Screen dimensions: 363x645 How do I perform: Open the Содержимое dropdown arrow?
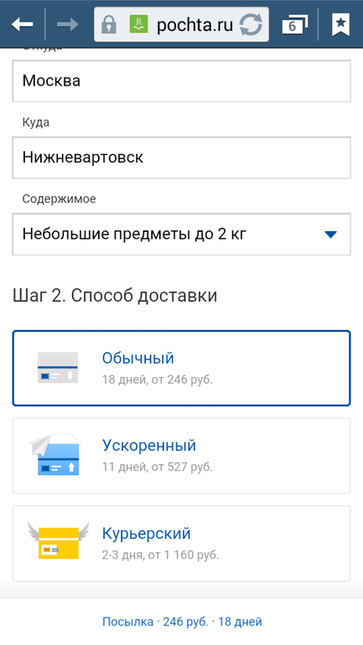[330, 235]
